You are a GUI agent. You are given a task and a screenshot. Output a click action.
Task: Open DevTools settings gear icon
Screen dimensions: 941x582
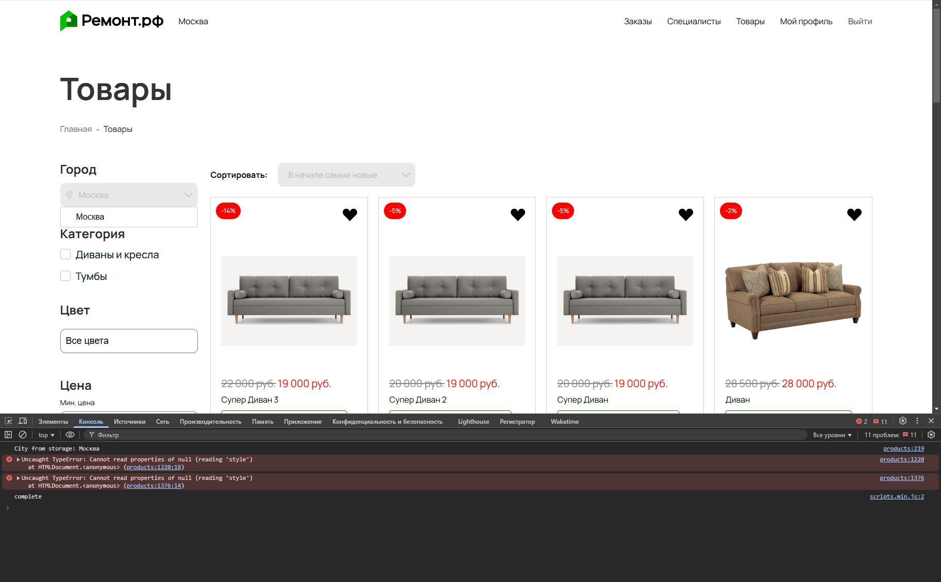pyautogui.click(x=902, y=421)
